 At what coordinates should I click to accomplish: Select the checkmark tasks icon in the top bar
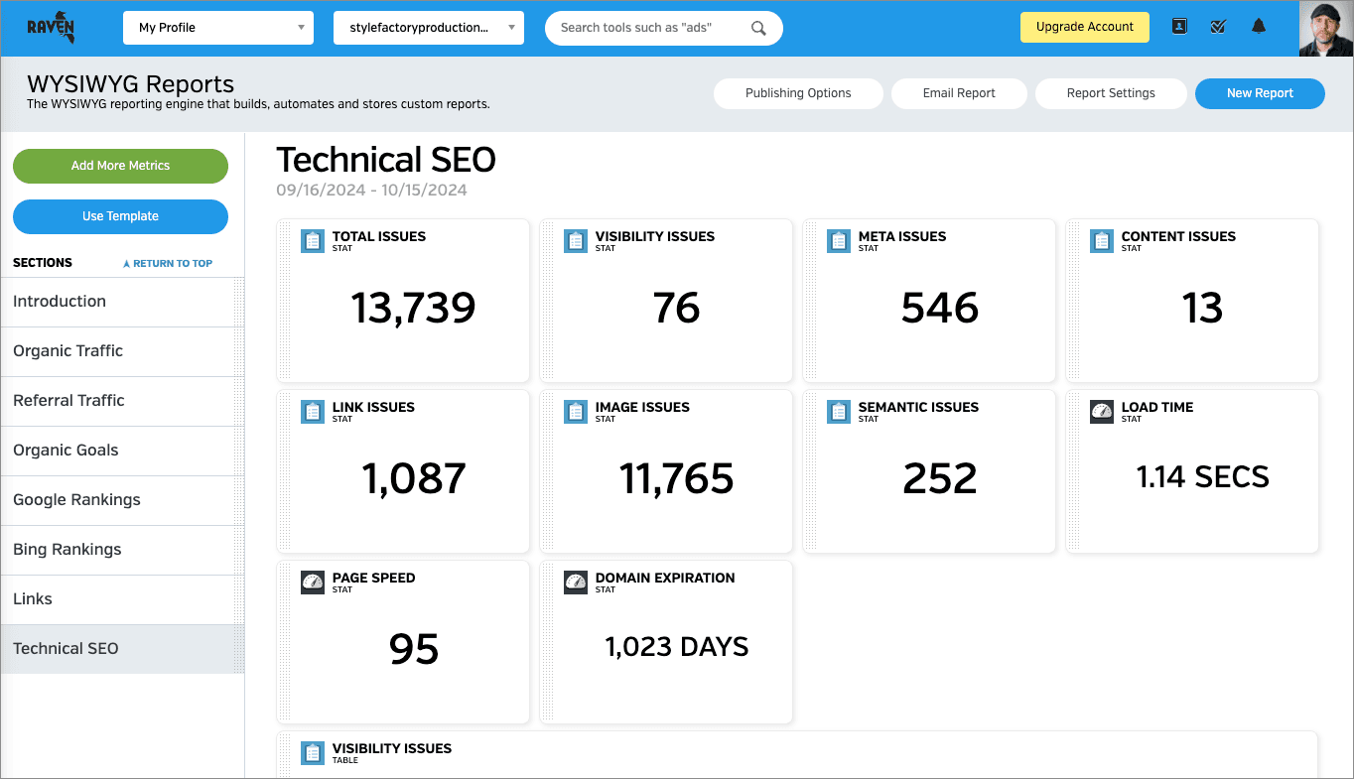point(1218,27)
